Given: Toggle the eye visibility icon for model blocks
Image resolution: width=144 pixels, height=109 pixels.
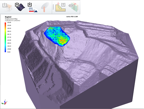Looking at the screenshot, I should pos(73,7).
